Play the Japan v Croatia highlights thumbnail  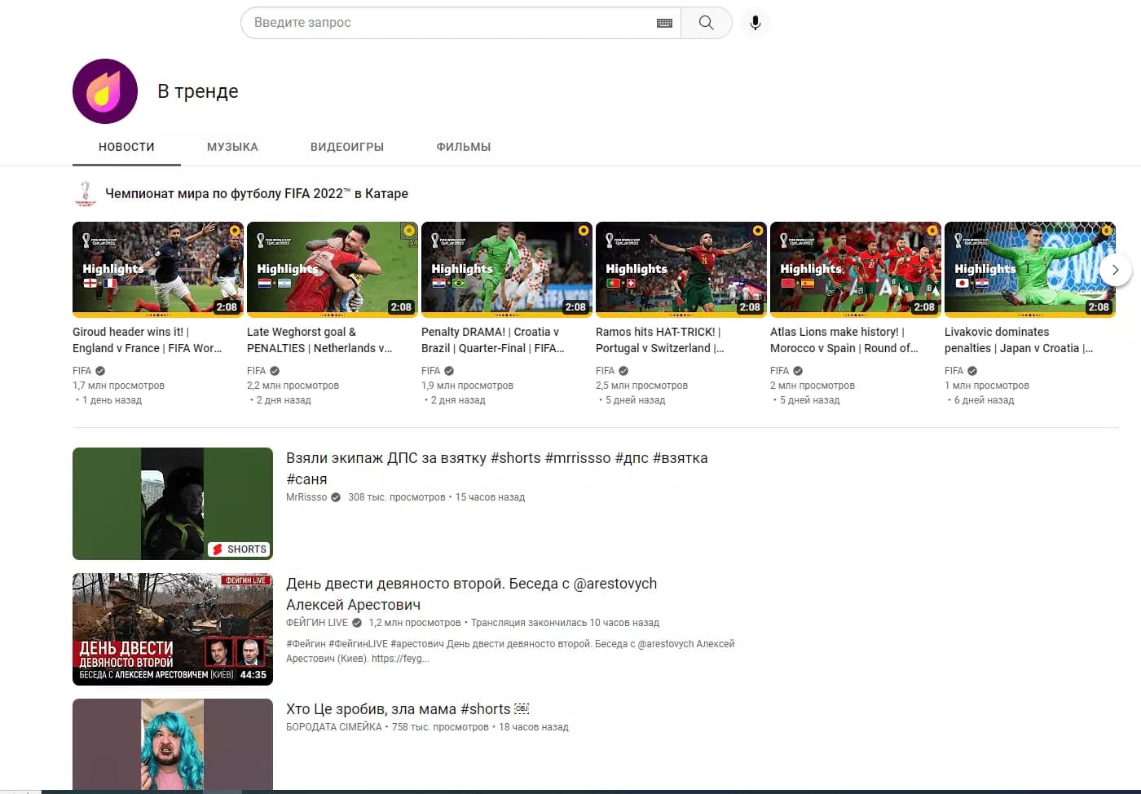click(1030, 269)
